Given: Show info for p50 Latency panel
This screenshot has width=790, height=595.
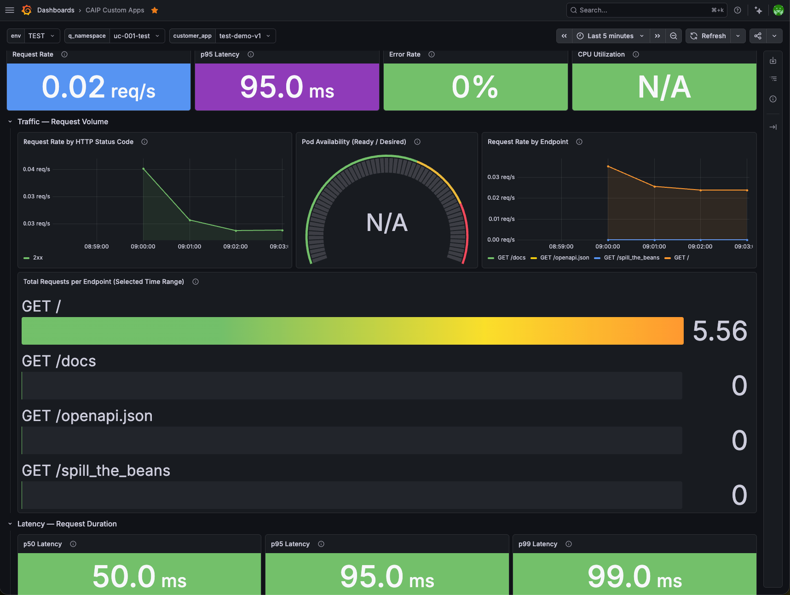Looking at the screenshot, I should 73,544.
